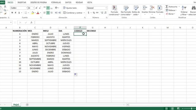Image resolution: width=196 pixels, height=110 pixels.
Task: Apply the yellow fill color bucket
Action: pos(33,13)
